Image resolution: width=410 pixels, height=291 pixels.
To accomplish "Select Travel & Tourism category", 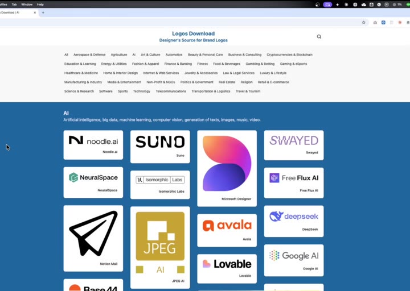I will (248, 92).
